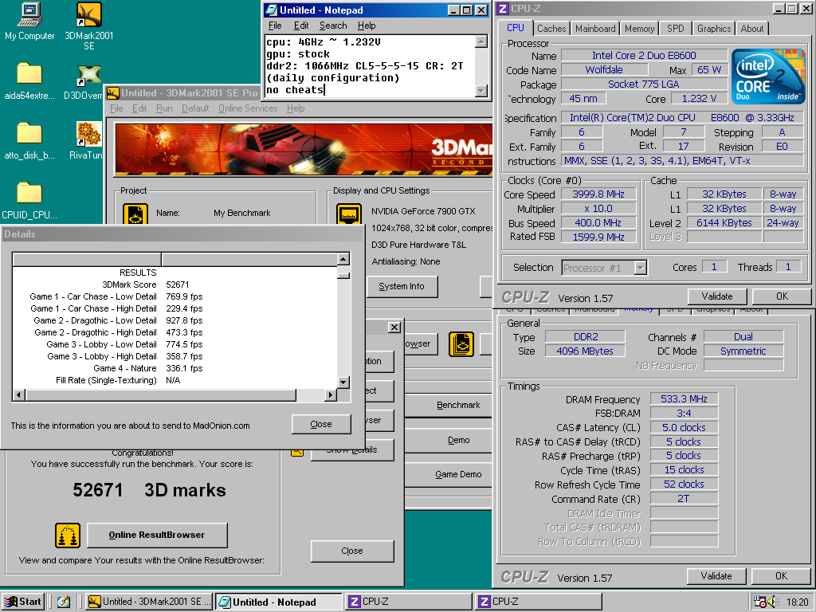Click the project icon in 3DMark Project group
The image size is (816, 612).
135,214
